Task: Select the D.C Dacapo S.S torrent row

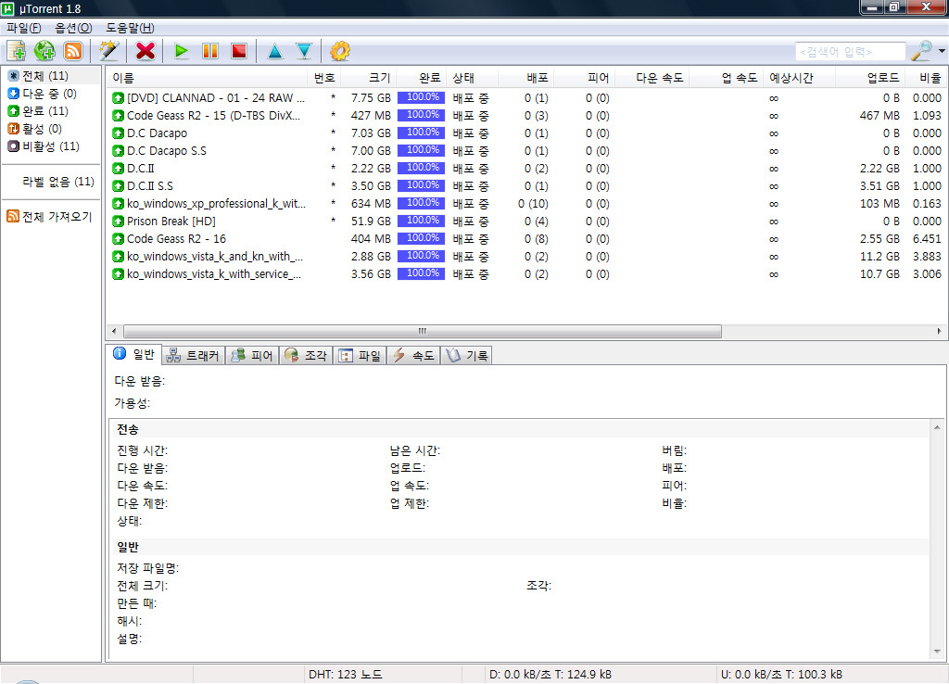Action: (526, 151)
